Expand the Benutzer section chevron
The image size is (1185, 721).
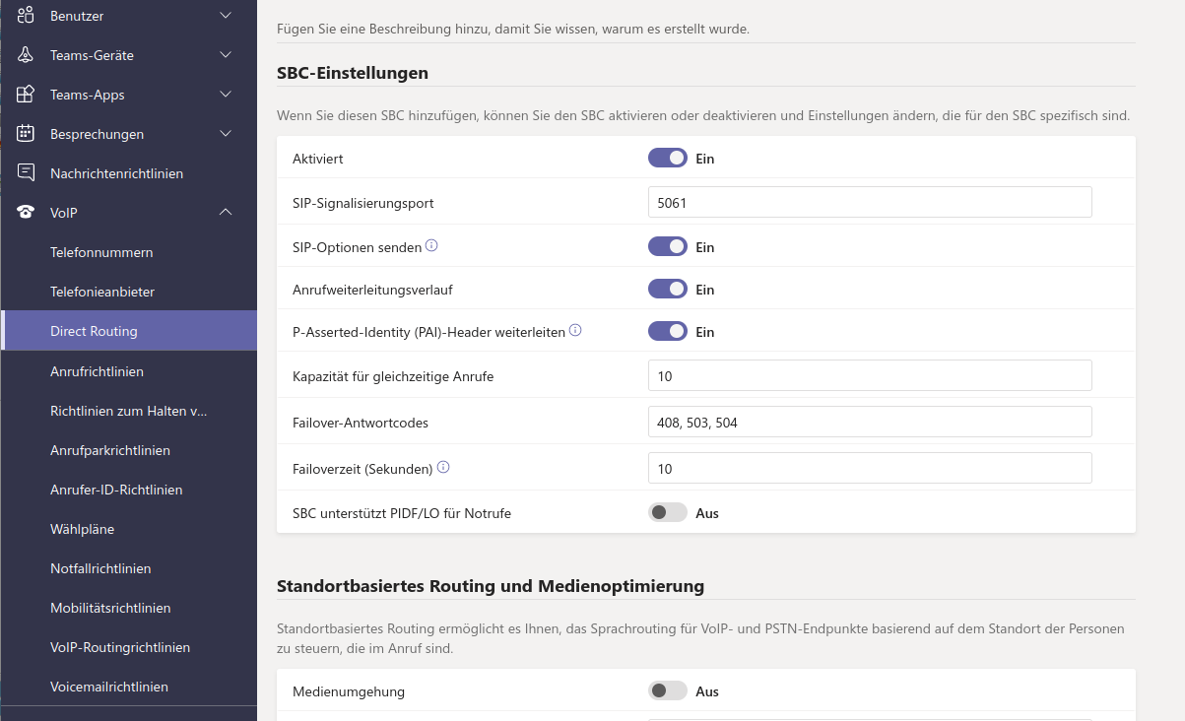coord(226,16)
